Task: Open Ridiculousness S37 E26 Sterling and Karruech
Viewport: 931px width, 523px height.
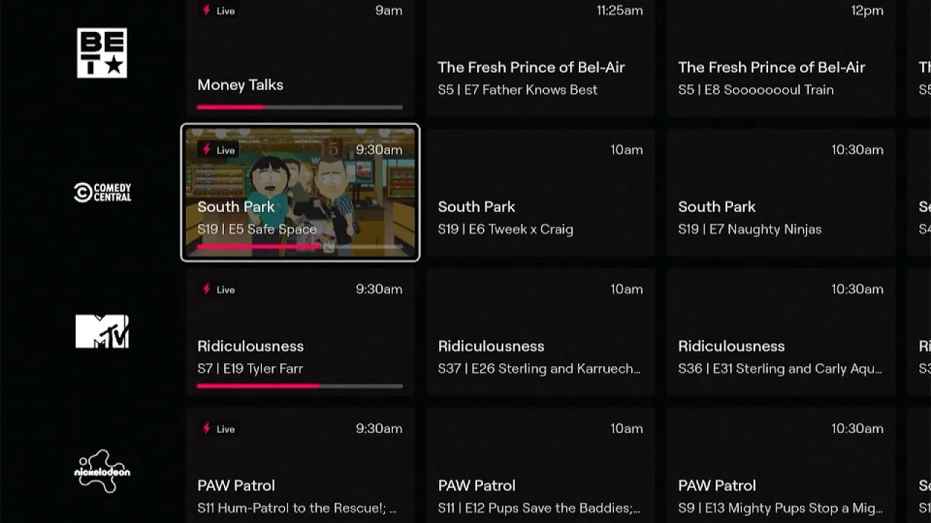Action: (541, 332)
